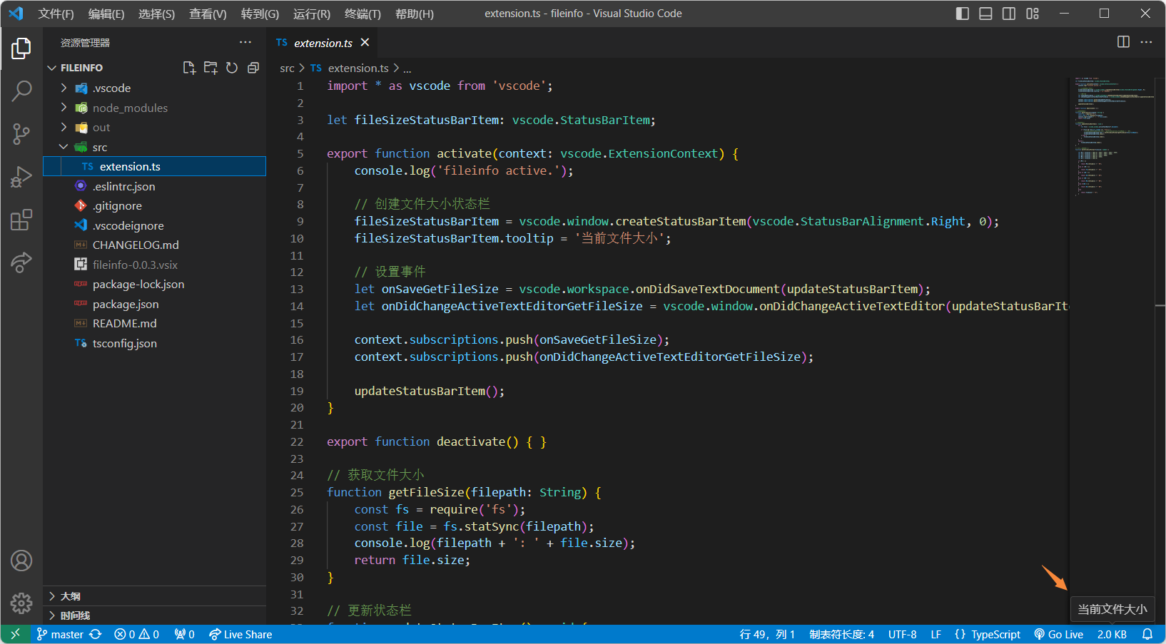This screenshot has width=1166, height=644.
Task: Click the New File icon in explorer
Action: (189, 68)
